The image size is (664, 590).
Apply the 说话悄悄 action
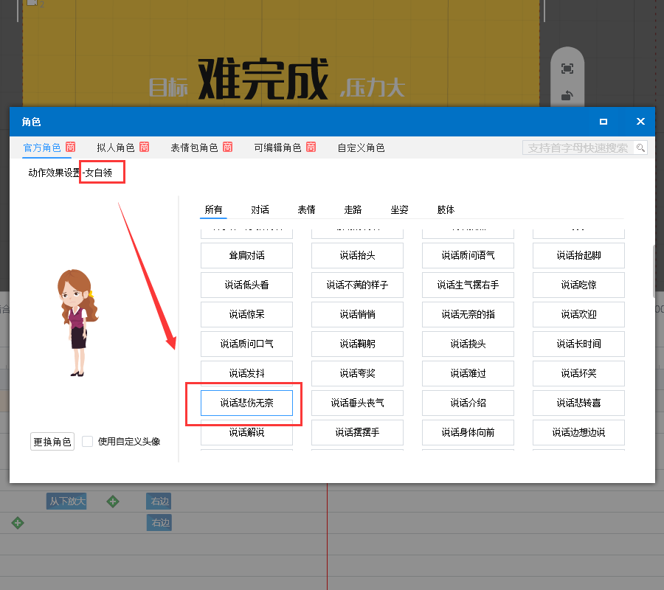[357, 314]
